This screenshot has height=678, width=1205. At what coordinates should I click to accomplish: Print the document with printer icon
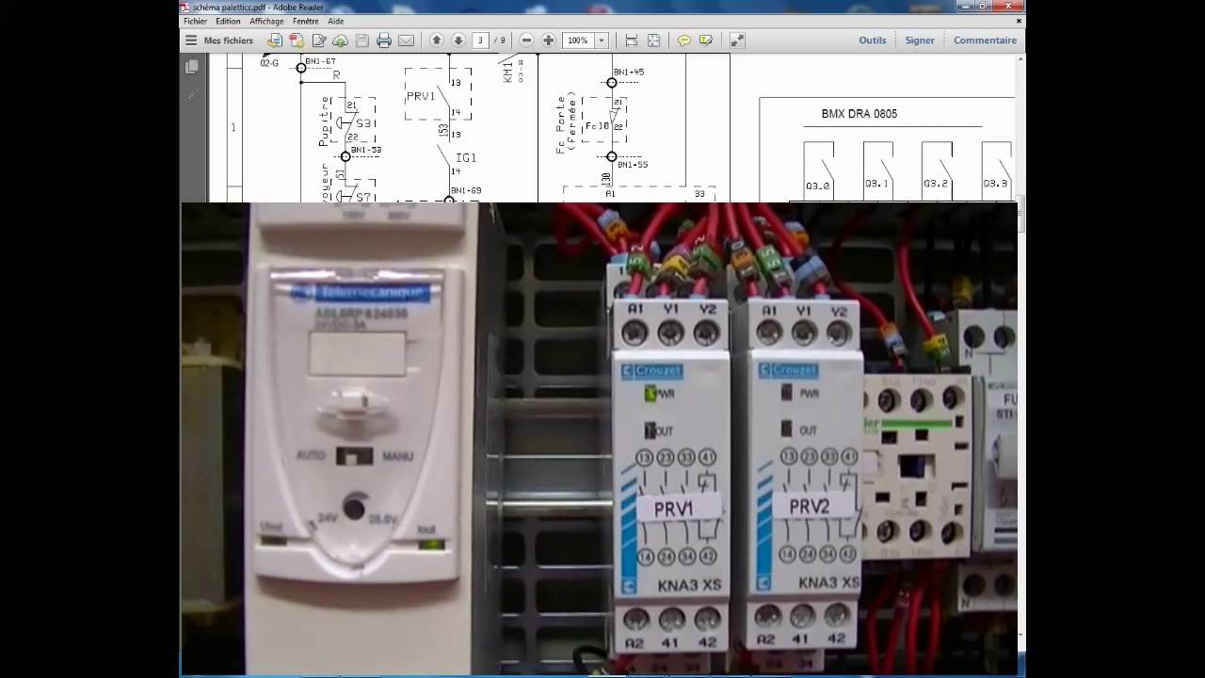tap(384, 40)
